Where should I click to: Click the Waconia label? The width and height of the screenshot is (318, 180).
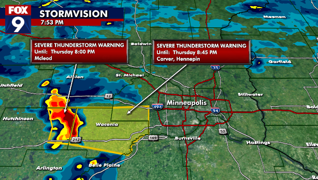pyautogui.click(x=107, y=124)
